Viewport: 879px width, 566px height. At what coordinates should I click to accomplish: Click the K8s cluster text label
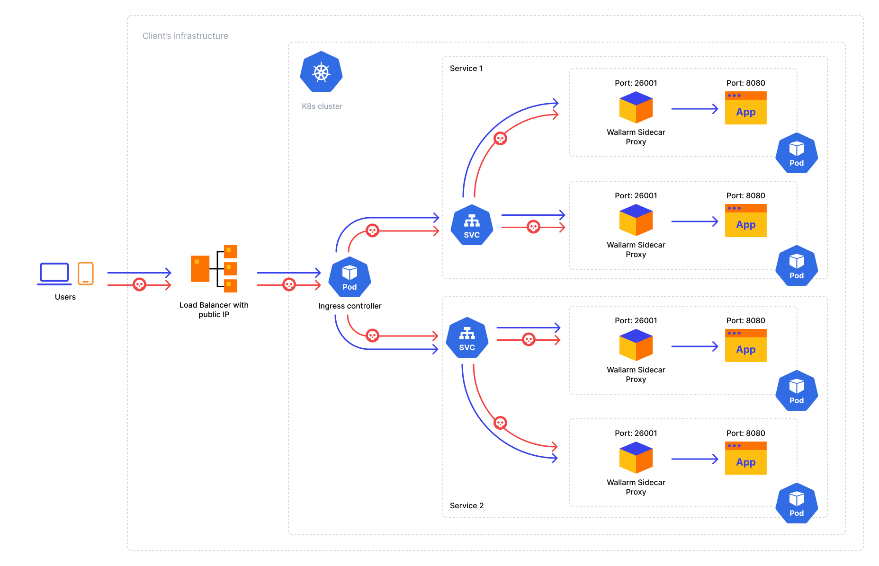(x=322, y=106)
